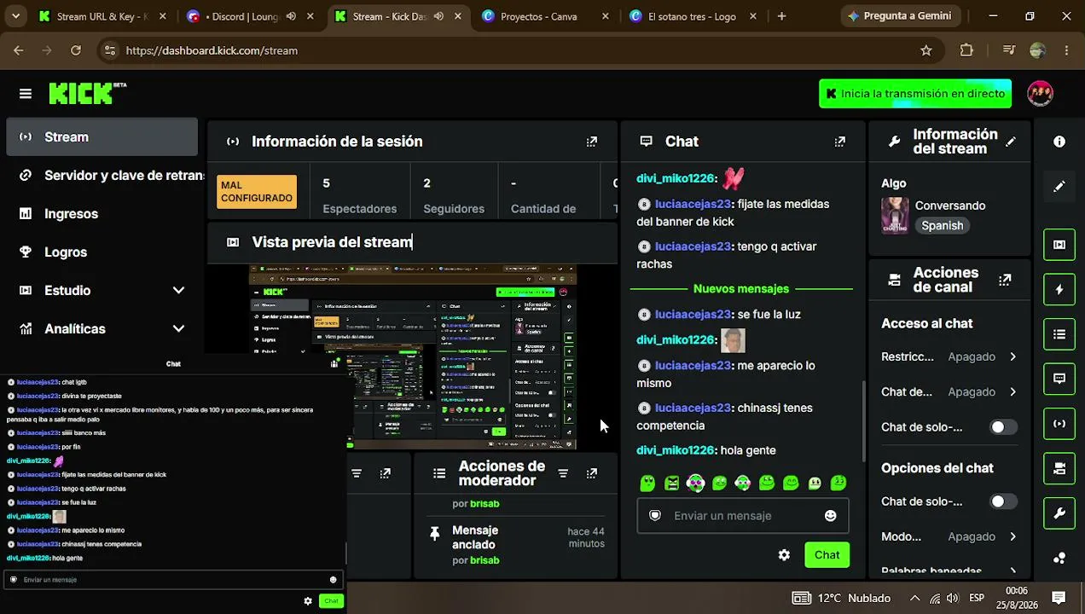This screenshot has height=614, width=1085.
Task: Open emoji picker in dashboard chat input
Action: [831, 516]
